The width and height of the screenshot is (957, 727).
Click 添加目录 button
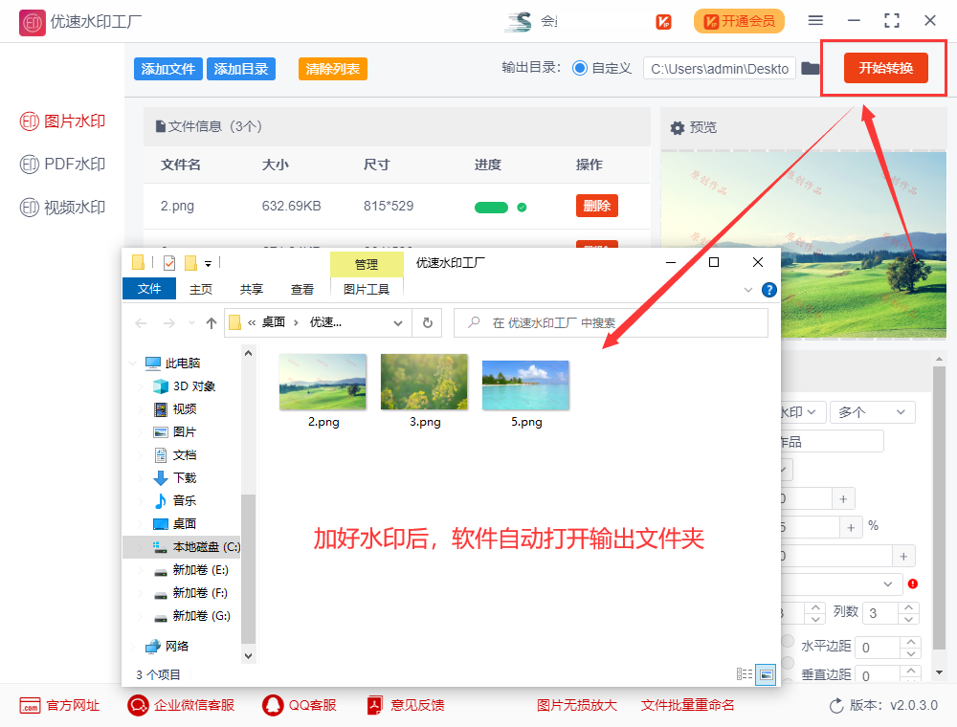point(241,69)
